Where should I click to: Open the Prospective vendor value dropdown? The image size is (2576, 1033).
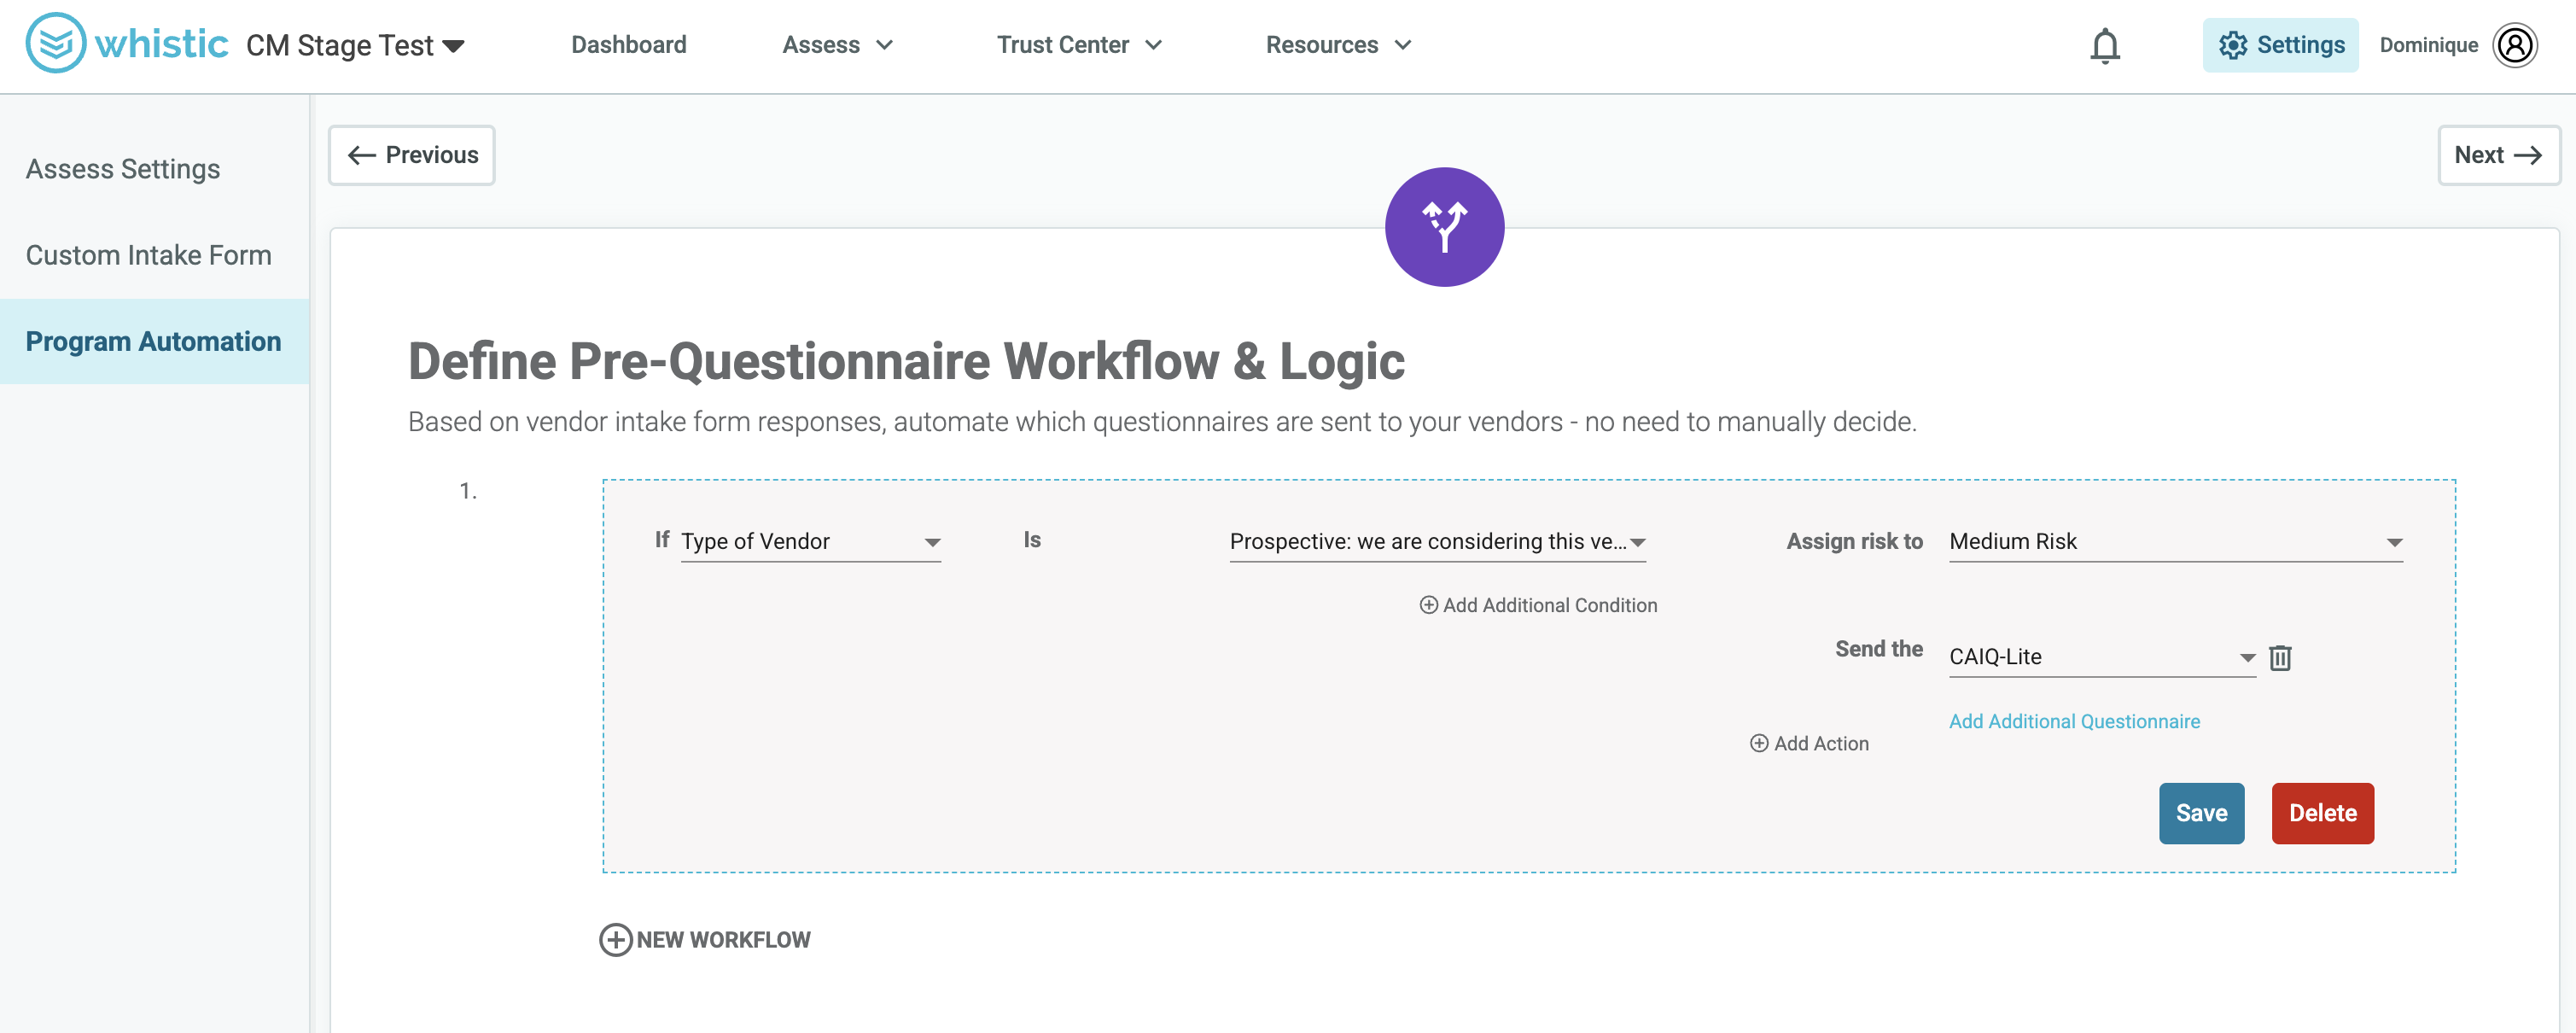point(1437,541)
